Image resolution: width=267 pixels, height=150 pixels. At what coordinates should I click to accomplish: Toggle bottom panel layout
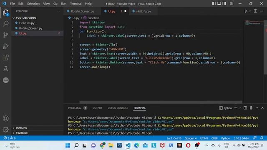point(219,3)
